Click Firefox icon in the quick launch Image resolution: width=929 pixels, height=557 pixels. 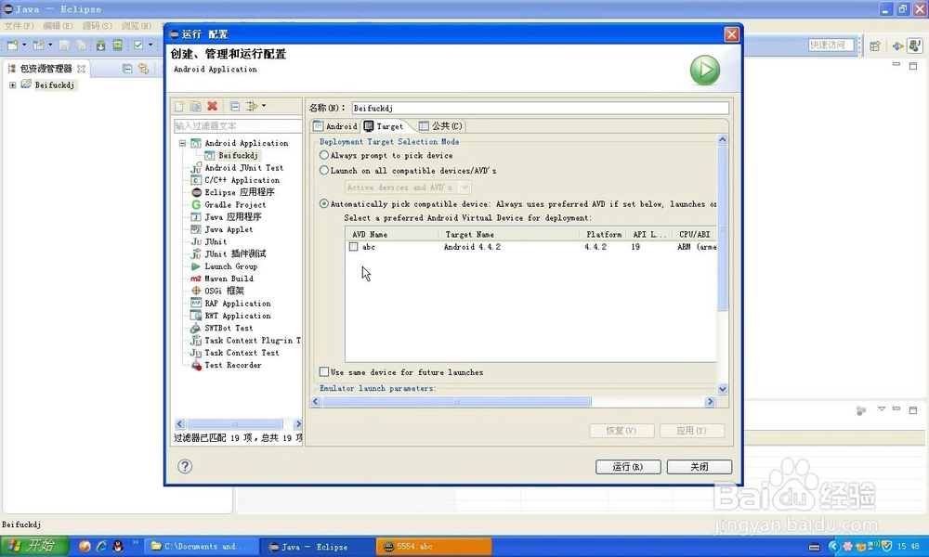85,546
